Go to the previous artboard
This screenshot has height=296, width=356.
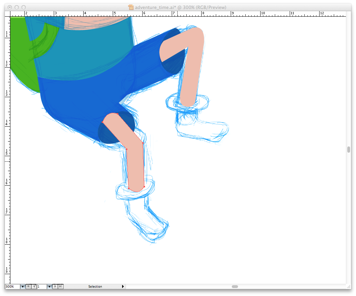pos(34,287)
